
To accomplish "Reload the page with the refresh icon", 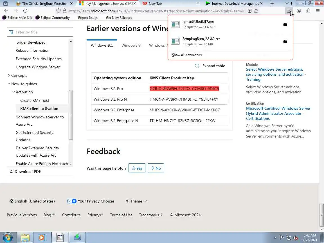I will click(x=25, y=11).
